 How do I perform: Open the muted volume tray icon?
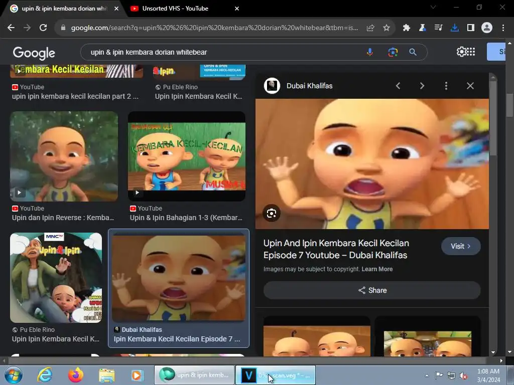click(463, 376)
